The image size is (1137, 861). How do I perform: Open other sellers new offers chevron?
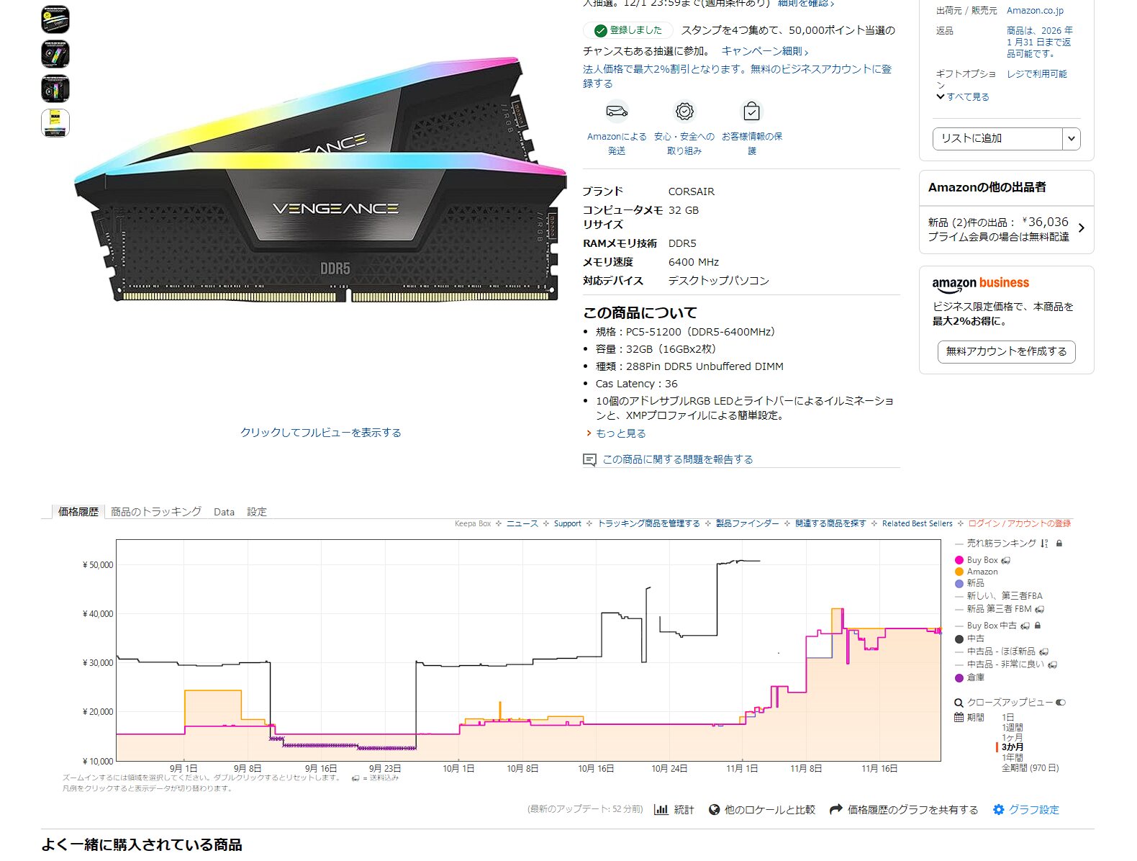coord(1081,228)
